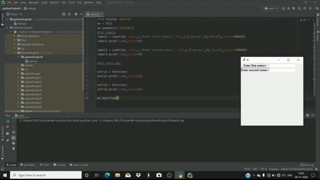Screen dimensions: 320x180
Task: Open Search Everywhere magnifier icon
Action: point(317,8)
